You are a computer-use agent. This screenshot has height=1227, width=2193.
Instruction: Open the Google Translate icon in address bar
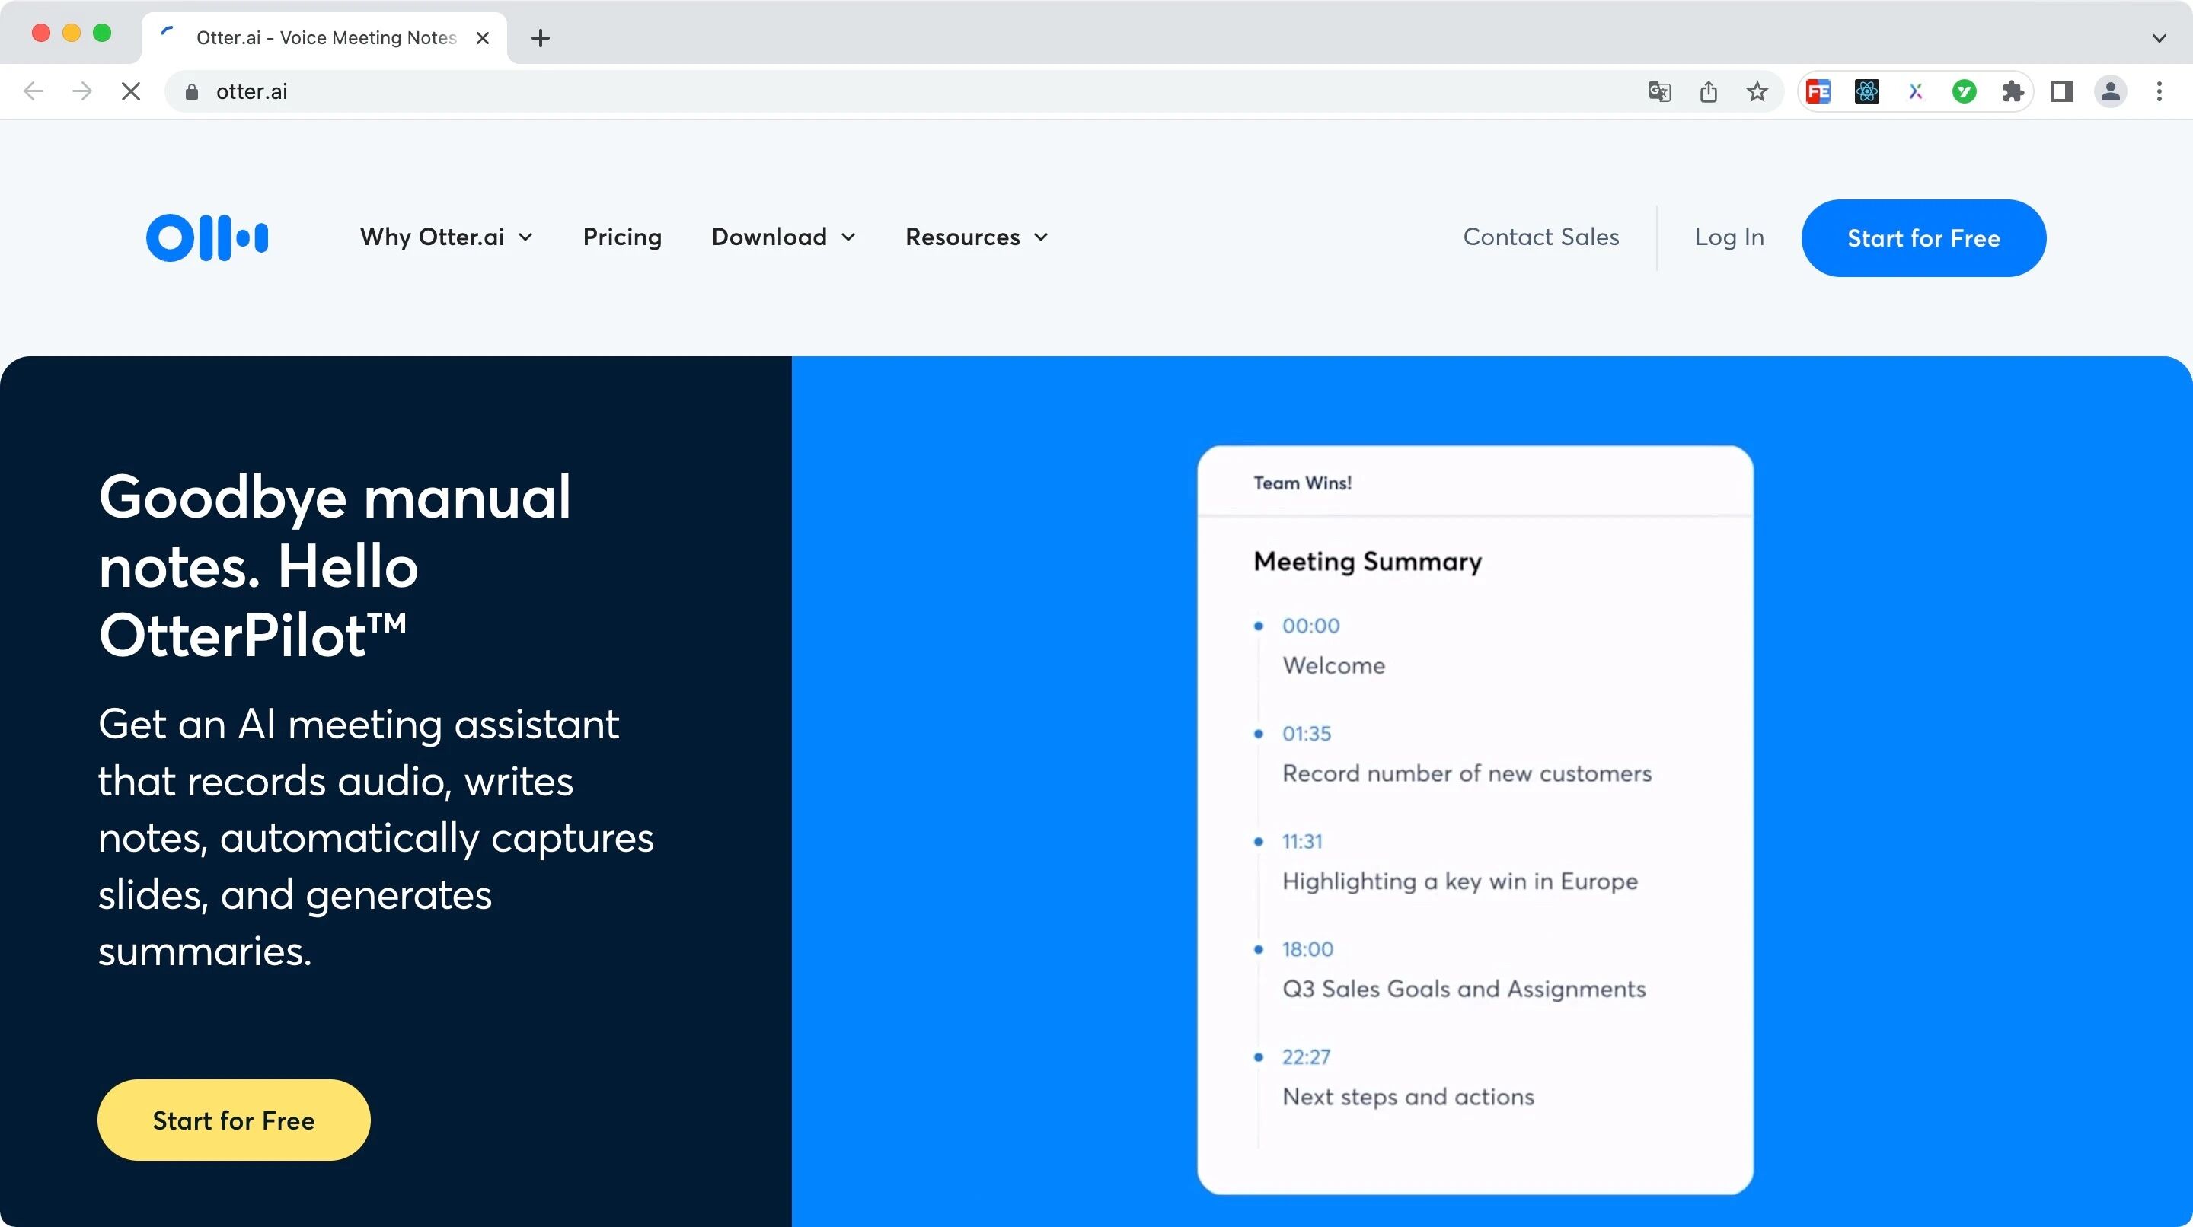[1658, 92]
